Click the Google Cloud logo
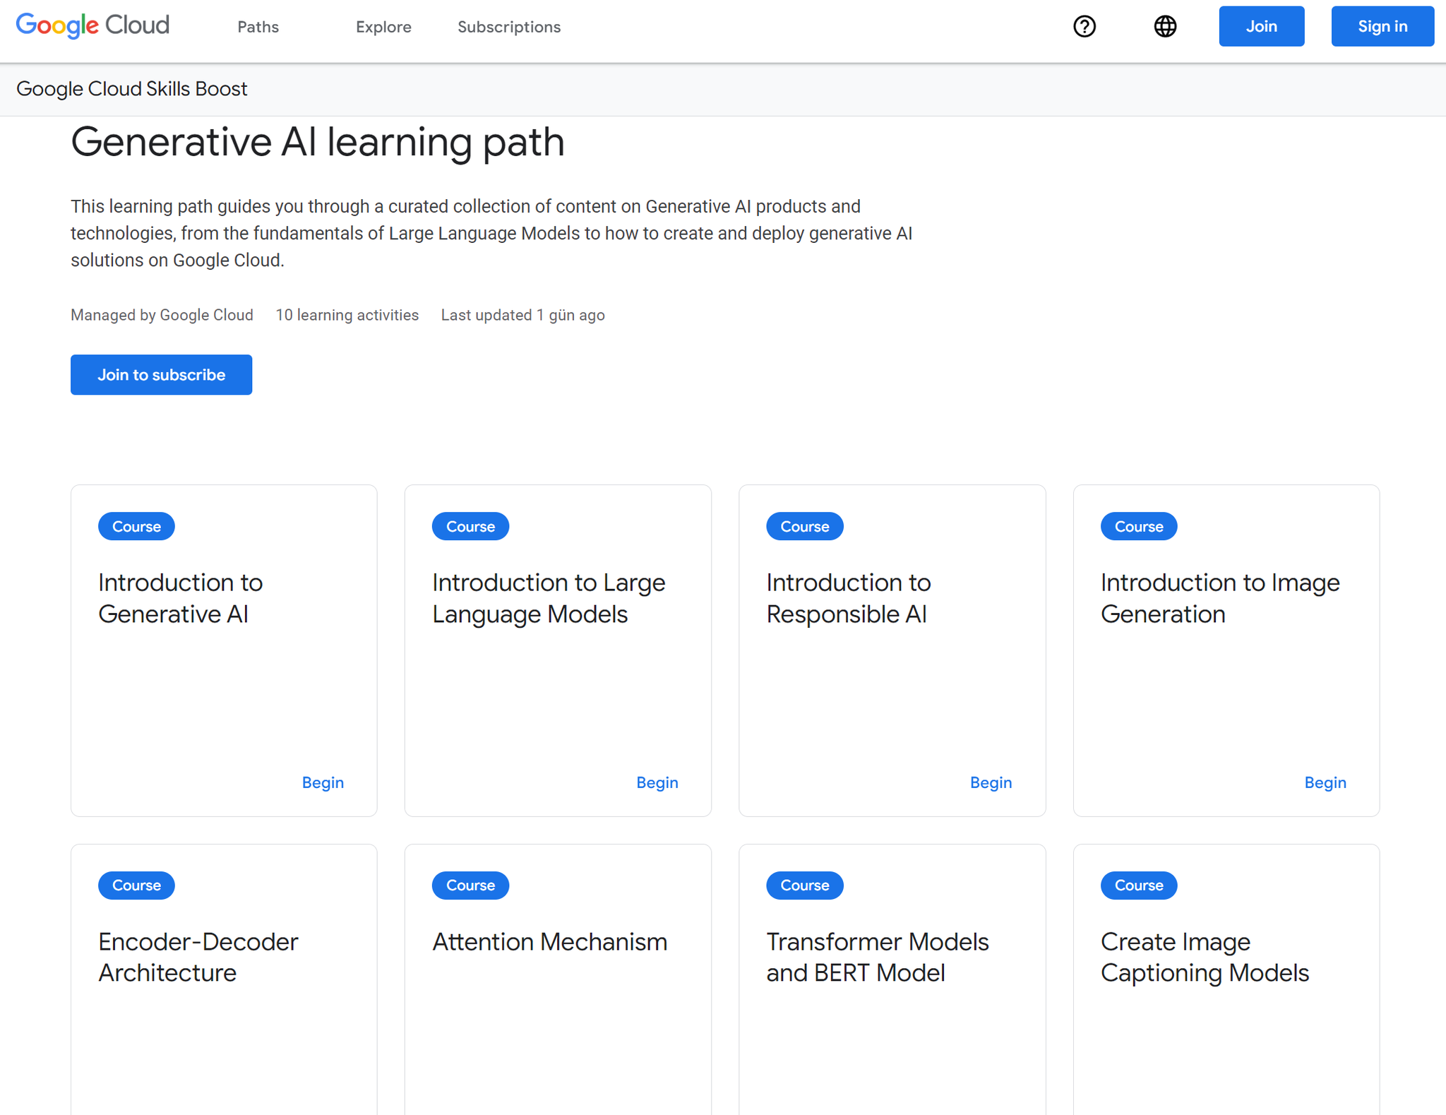1446x1115 pixels. [92, 26]
